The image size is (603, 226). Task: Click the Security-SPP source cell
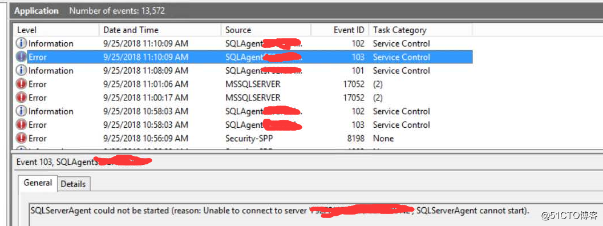tap(249, 138)
